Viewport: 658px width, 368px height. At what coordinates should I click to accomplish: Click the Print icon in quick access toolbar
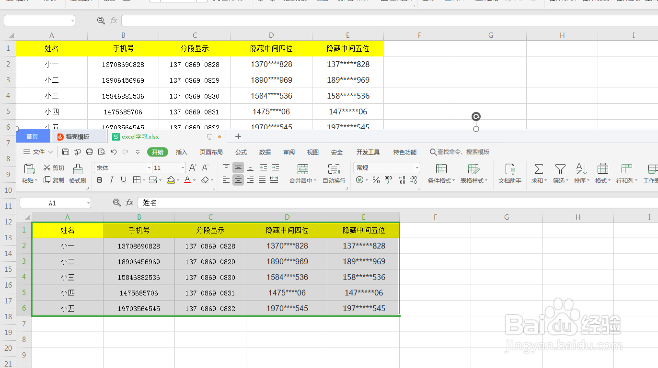point(90,152)
